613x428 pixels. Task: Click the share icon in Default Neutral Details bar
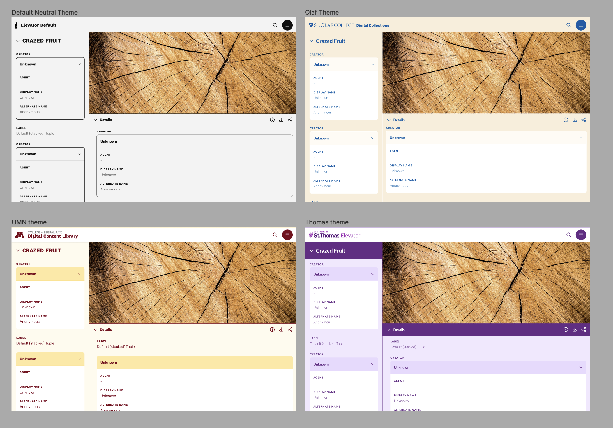(290, 120)
